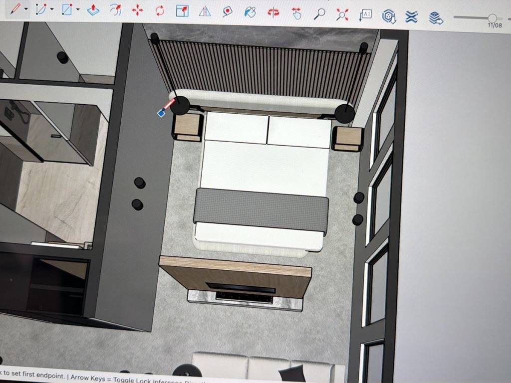Activate the Orbit camera tool
The height and width of the screenshot is (383, 511).
pyautogui.click(x=273, y=12)
